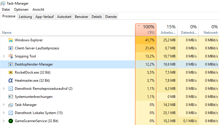
Task: Click the Systemunterbrechungen process icon
Action: 11,97
